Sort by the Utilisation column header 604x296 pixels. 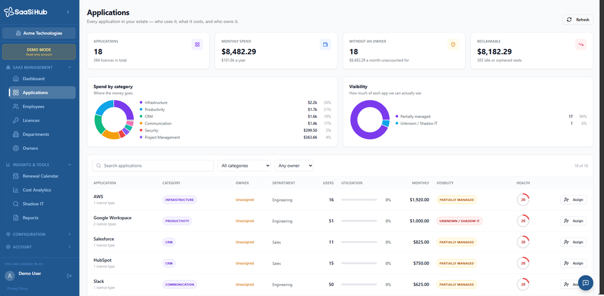pos(352,183)
